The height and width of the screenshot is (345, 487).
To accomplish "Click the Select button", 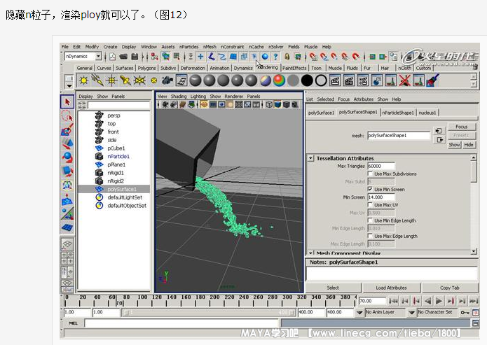I will [333, 288].
